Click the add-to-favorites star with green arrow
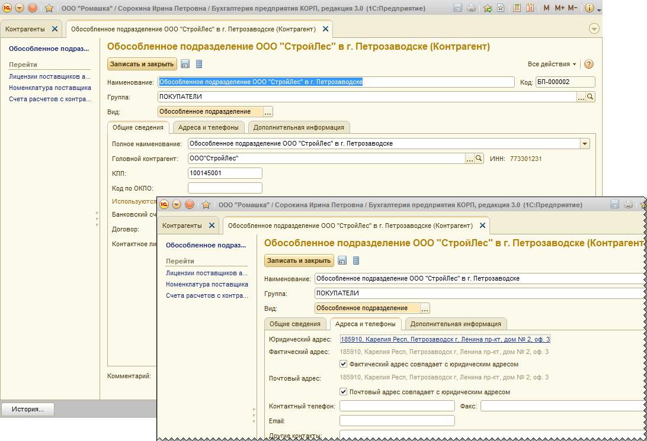Image resolution: width=647 pixels, height=441 pixels. tap(488, 8)
